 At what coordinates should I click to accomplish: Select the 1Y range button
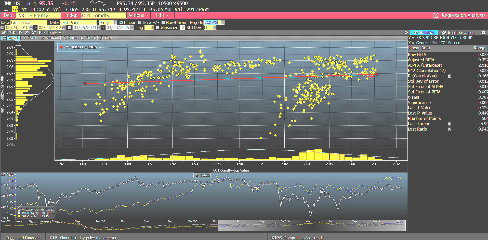[x=20, y=33]
